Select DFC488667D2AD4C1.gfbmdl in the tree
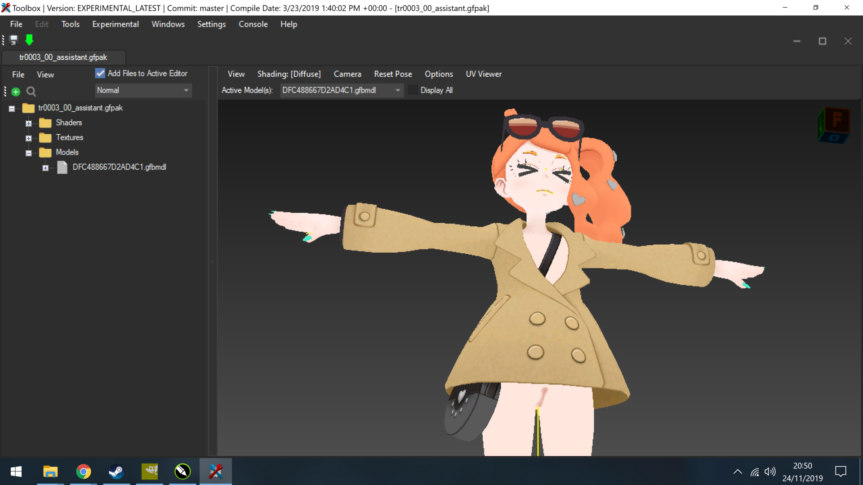The image size is (863, 485). 120,167
